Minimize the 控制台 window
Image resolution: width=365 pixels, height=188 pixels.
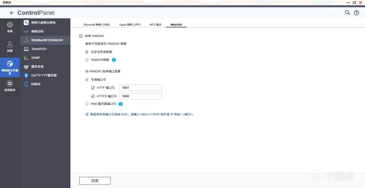(348, 3)
